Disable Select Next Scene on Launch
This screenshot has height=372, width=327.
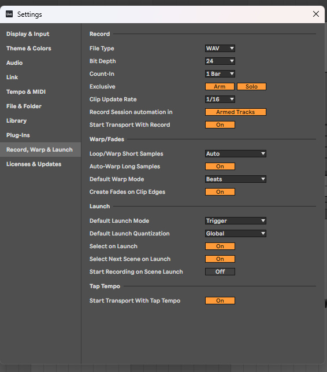[220, 259]
